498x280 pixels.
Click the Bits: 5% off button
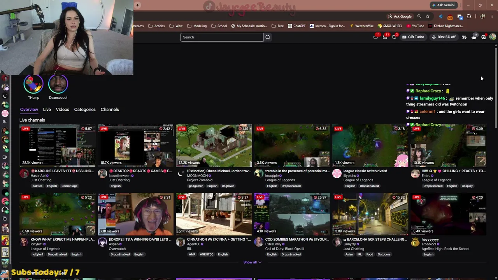pos(444,37)
